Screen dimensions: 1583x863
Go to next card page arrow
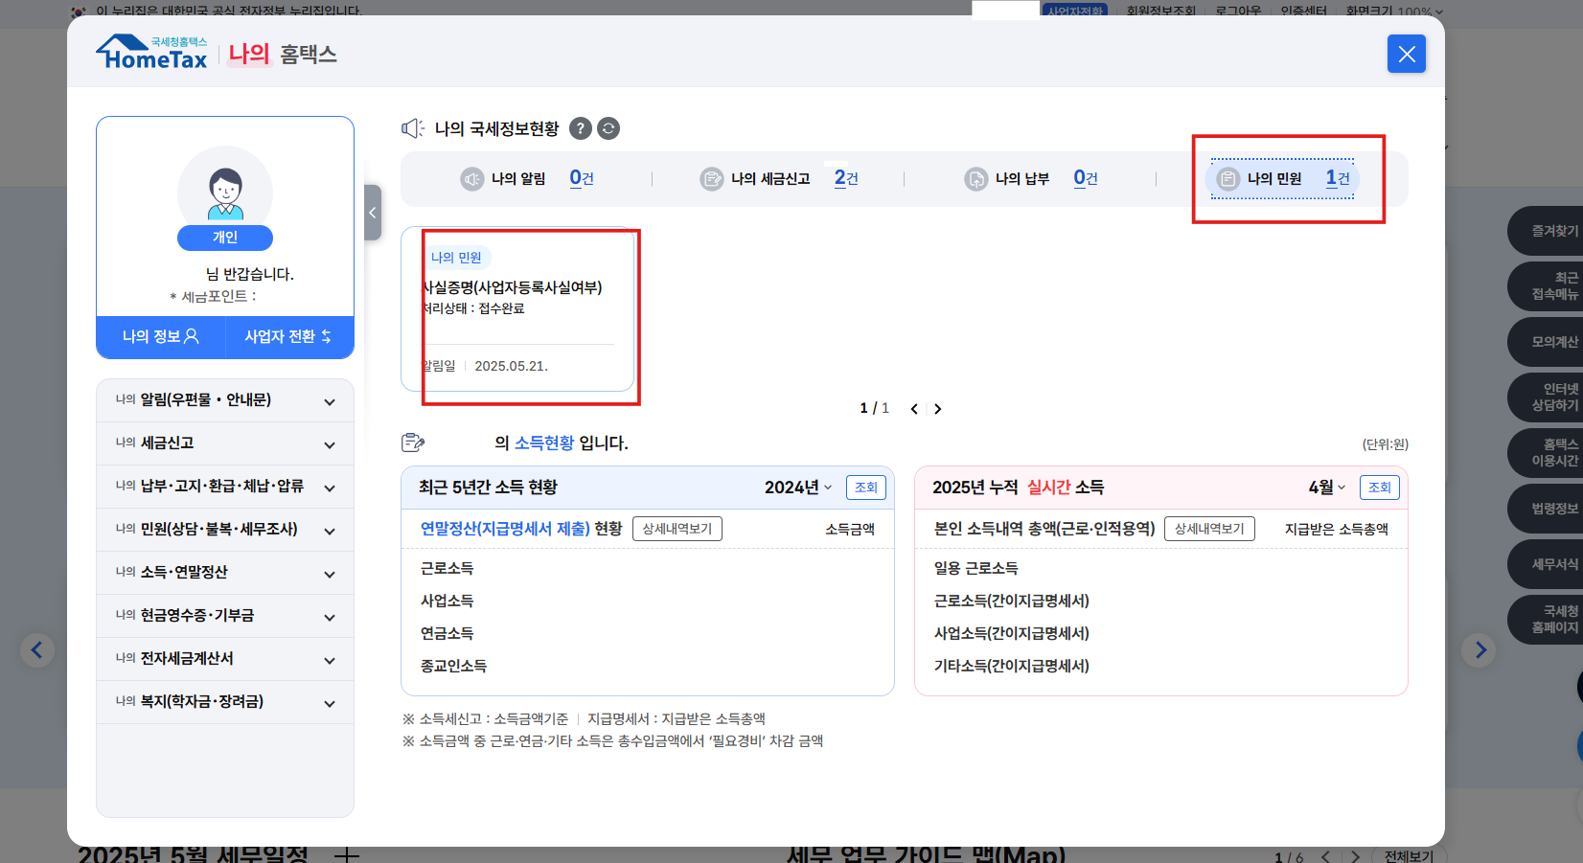tap(938, 409)
